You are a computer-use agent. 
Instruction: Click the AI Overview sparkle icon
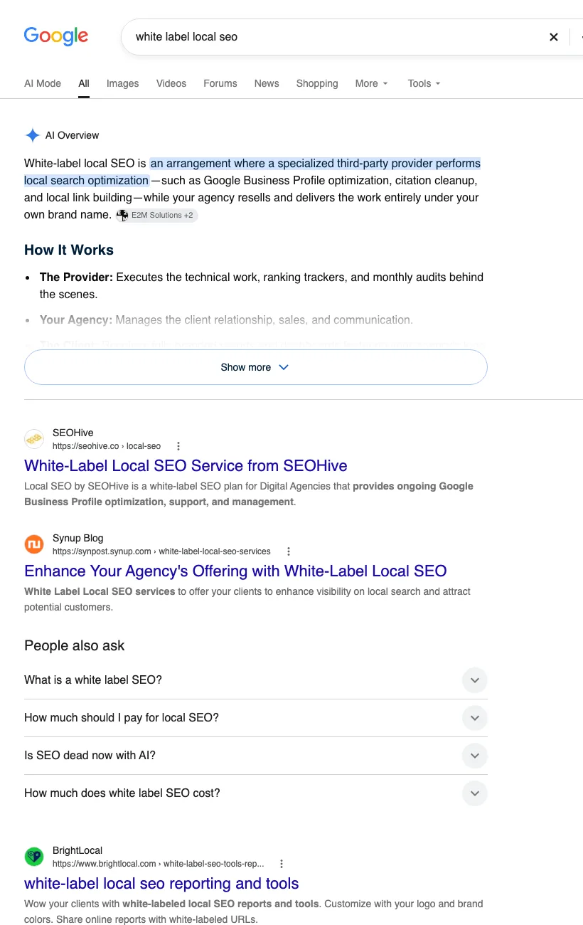click(x=32, y=135)
